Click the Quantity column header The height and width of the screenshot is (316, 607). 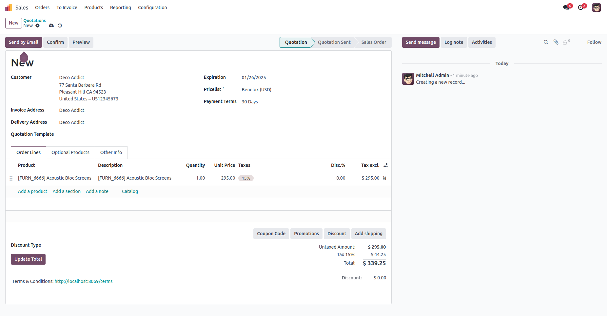195,165
